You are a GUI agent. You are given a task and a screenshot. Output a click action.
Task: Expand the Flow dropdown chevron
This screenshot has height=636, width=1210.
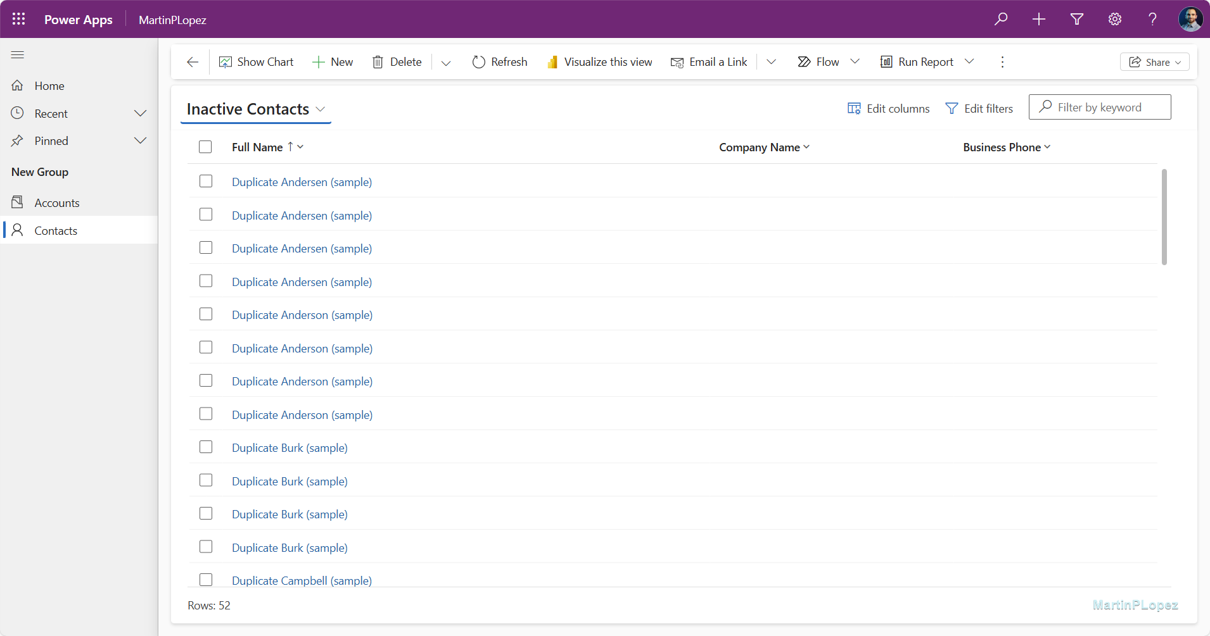pos(855,61)
